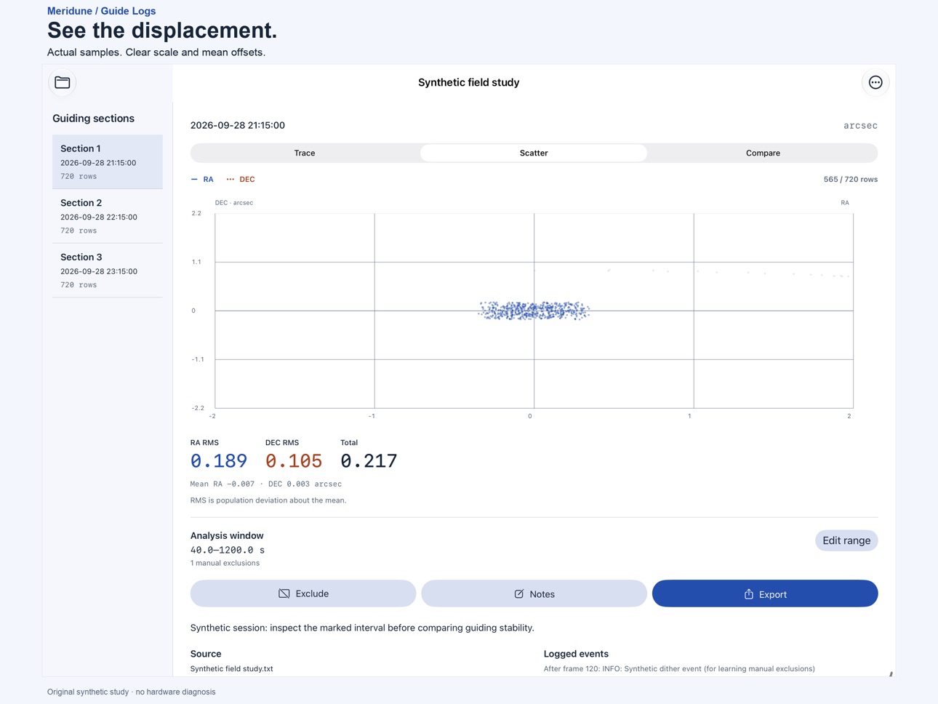Open the Notes button
The height and width of the screenshot is (704, 938).
click(534, 593)
